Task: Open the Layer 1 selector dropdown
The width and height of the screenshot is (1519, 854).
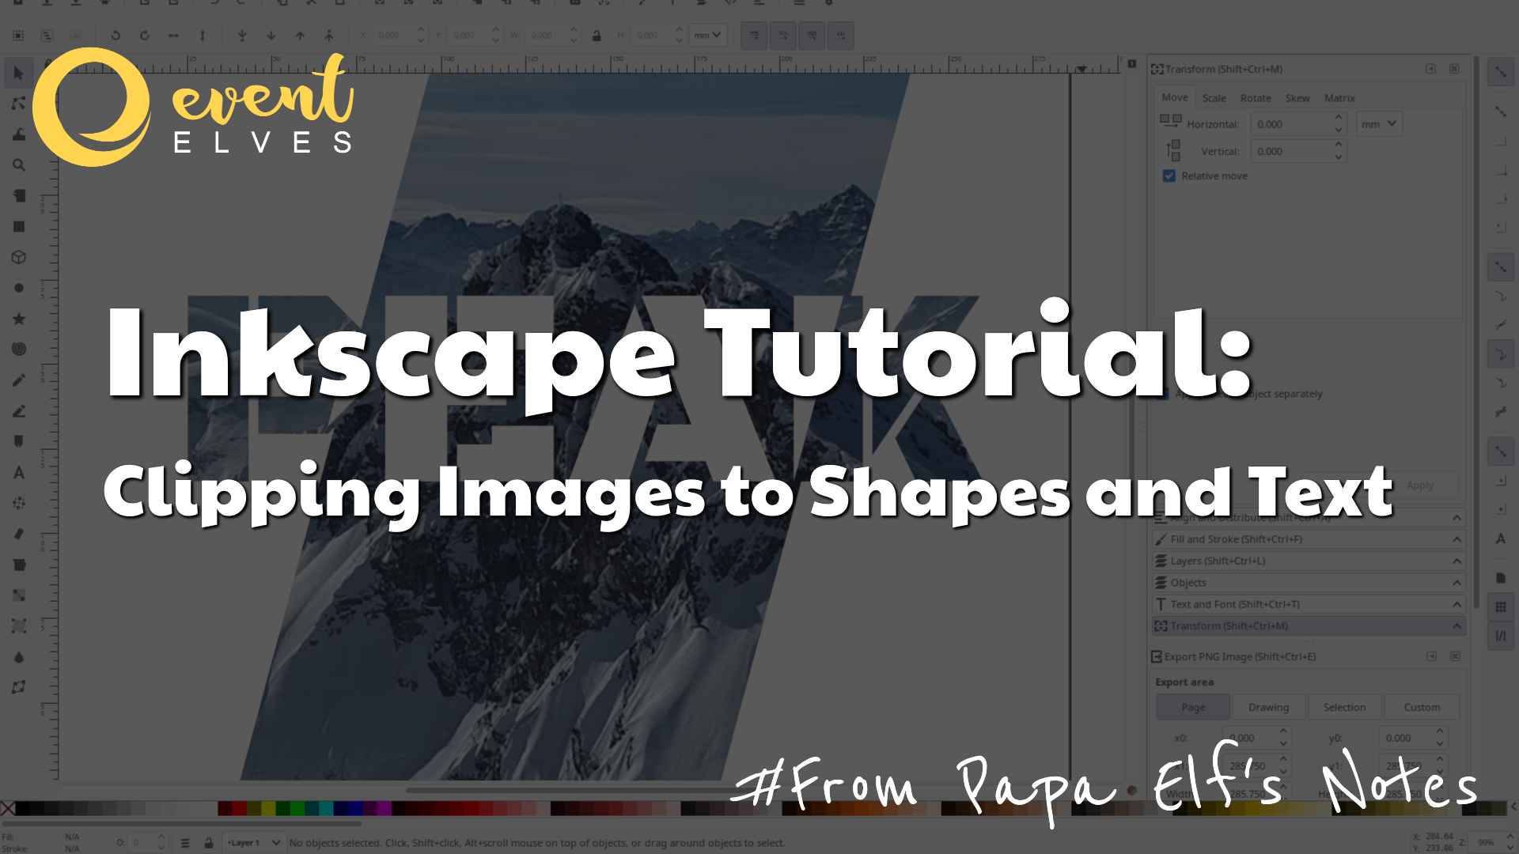Action: pyautogui.click(x=253, y=842)
